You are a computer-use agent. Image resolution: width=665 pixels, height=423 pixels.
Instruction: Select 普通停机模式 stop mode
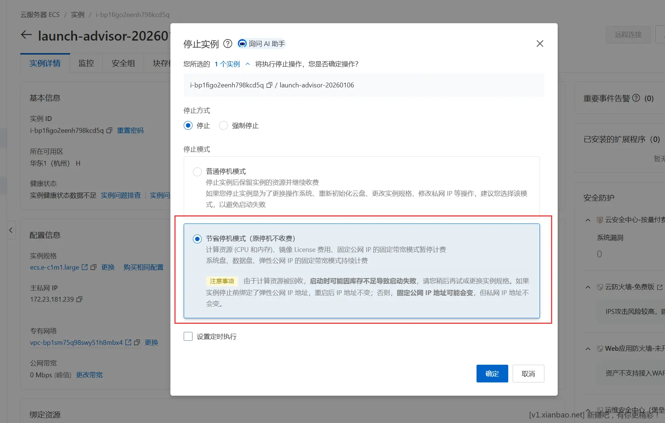[x=197, y=171]
